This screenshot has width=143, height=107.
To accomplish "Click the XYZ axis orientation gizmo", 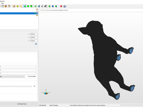I will click(46, 92).
